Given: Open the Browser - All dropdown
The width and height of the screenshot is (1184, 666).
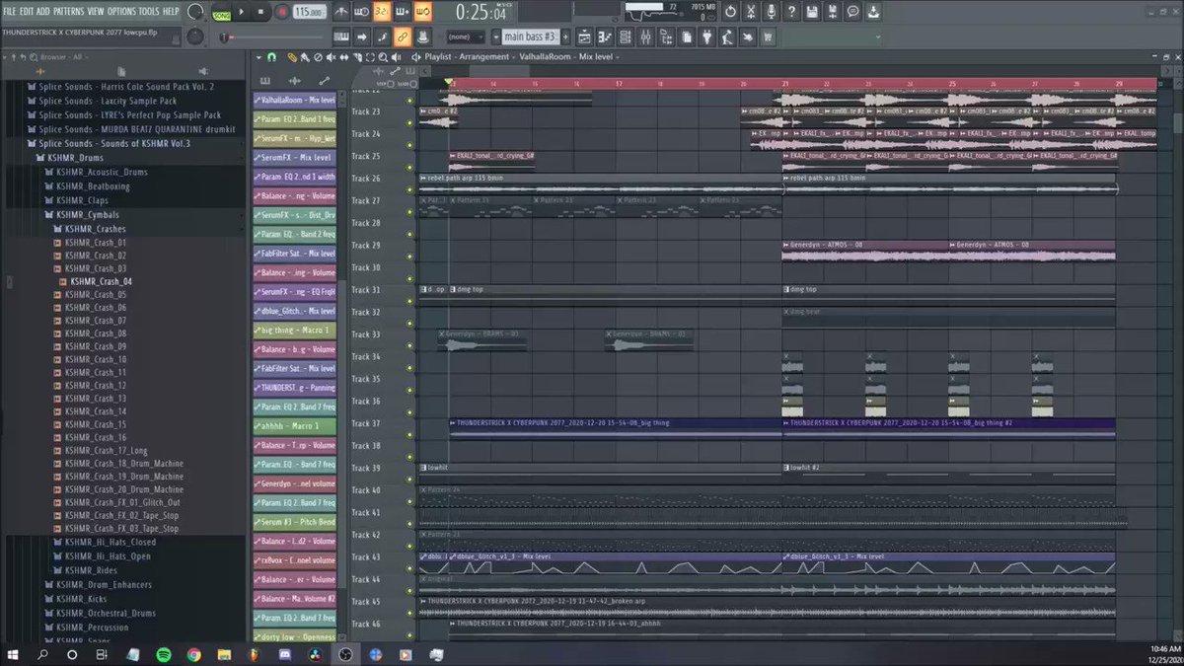Looking at the screenshot, I should tap(65, 57).
